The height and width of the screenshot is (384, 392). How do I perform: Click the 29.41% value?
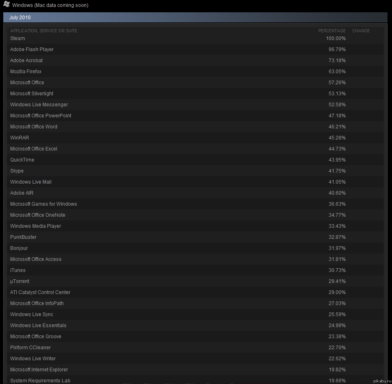click(x=337, y=281)
